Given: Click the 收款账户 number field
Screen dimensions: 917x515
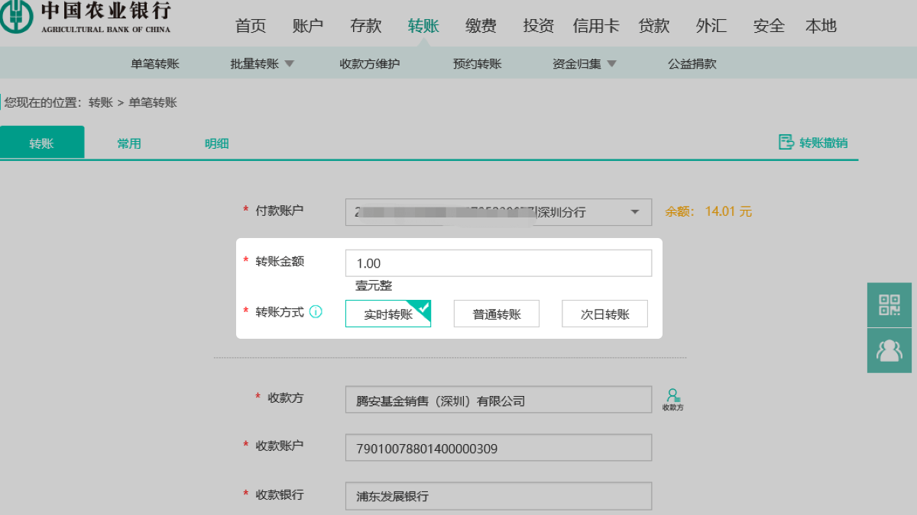Looking at the screenshot, I should 498,449.
